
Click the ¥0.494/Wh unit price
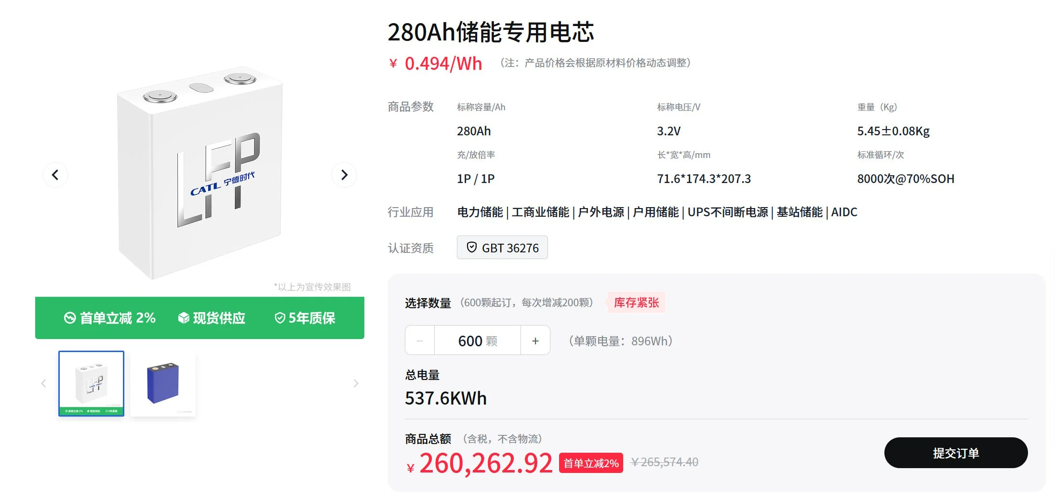click(436, 63)
